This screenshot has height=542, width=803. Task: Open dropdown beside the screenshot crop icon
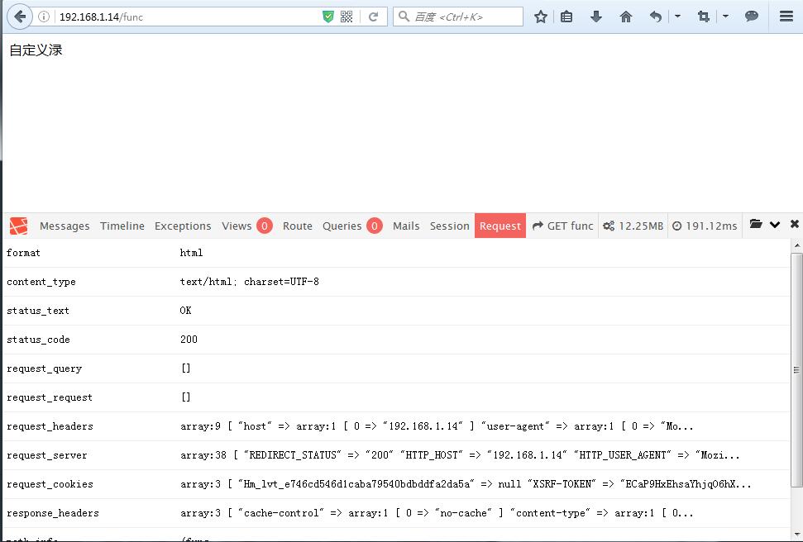(x=724, y=16)
